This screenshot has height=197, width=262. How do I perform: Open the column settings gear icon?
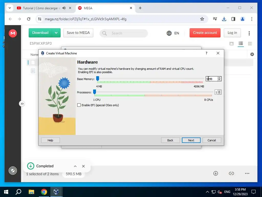pyautogui.click(x=252, y=54)
